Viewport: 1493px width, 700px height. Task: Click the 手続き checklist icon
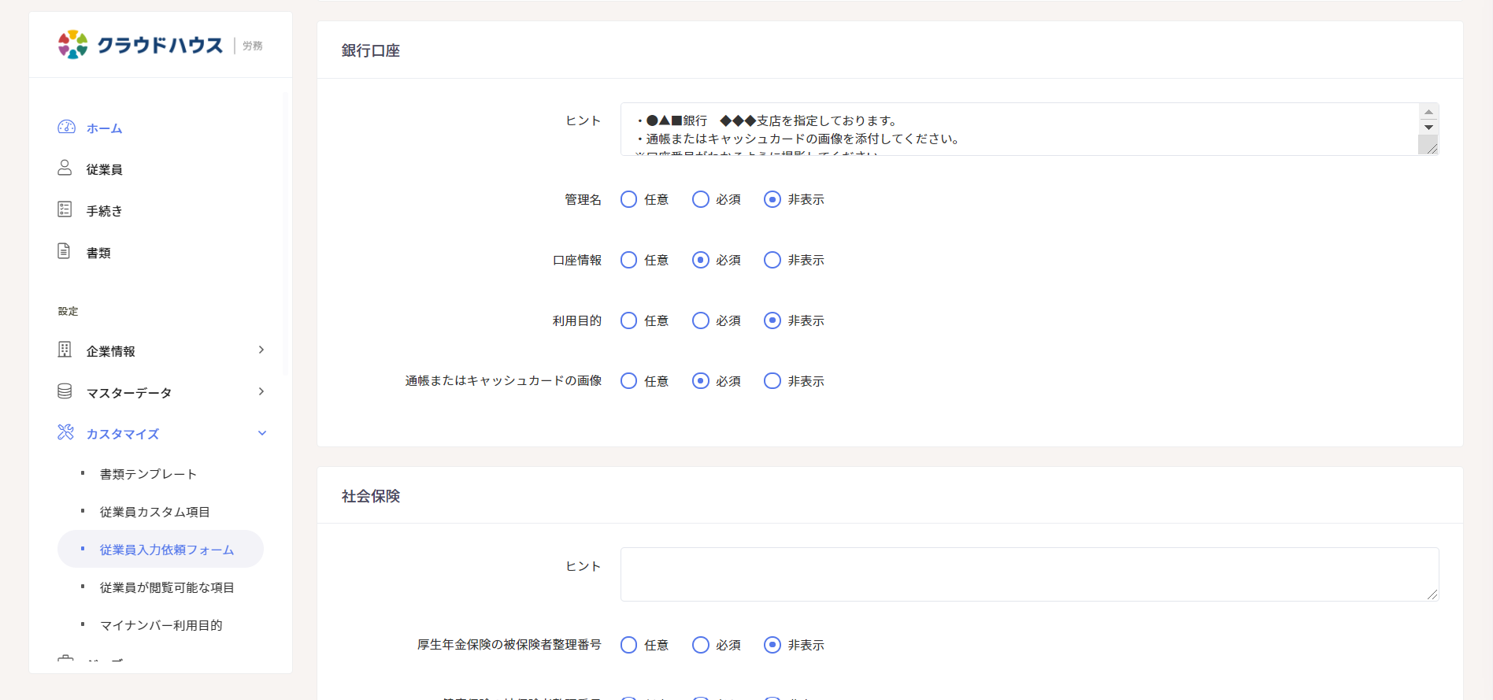[x=65, y=209]
